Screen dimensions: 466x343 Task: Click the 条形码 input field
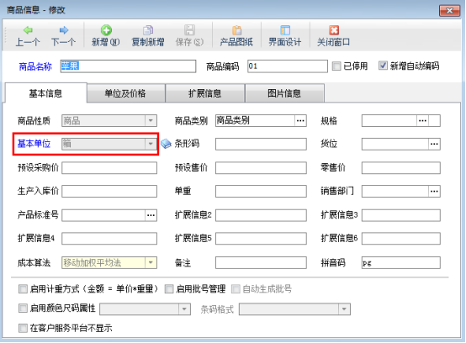(x=261, y=144)
